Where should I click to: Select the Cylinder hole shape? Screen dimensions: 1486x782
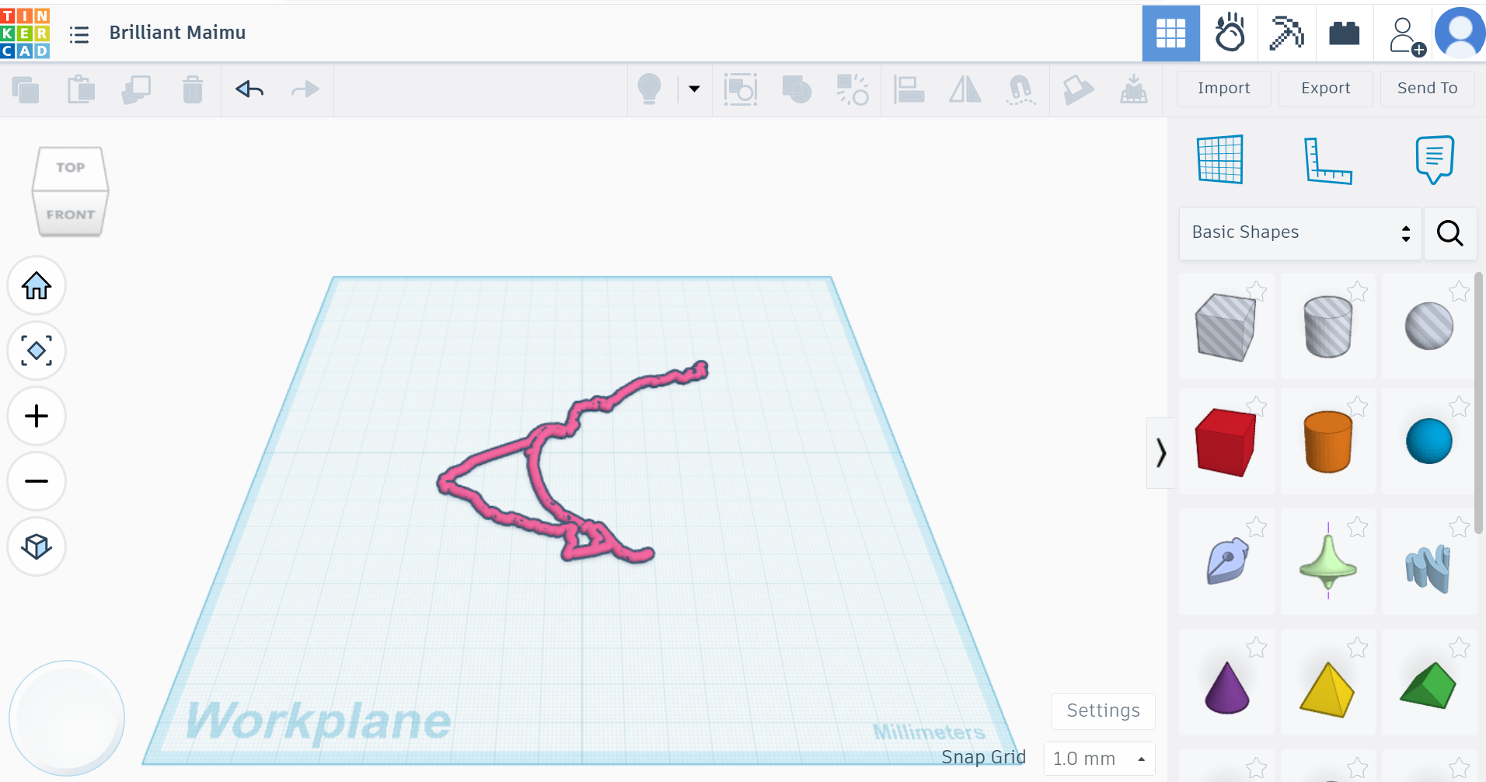[x=1327, y=326]
